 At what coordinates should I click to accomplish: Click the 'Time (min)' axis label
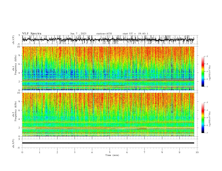(x=112, y=155)
